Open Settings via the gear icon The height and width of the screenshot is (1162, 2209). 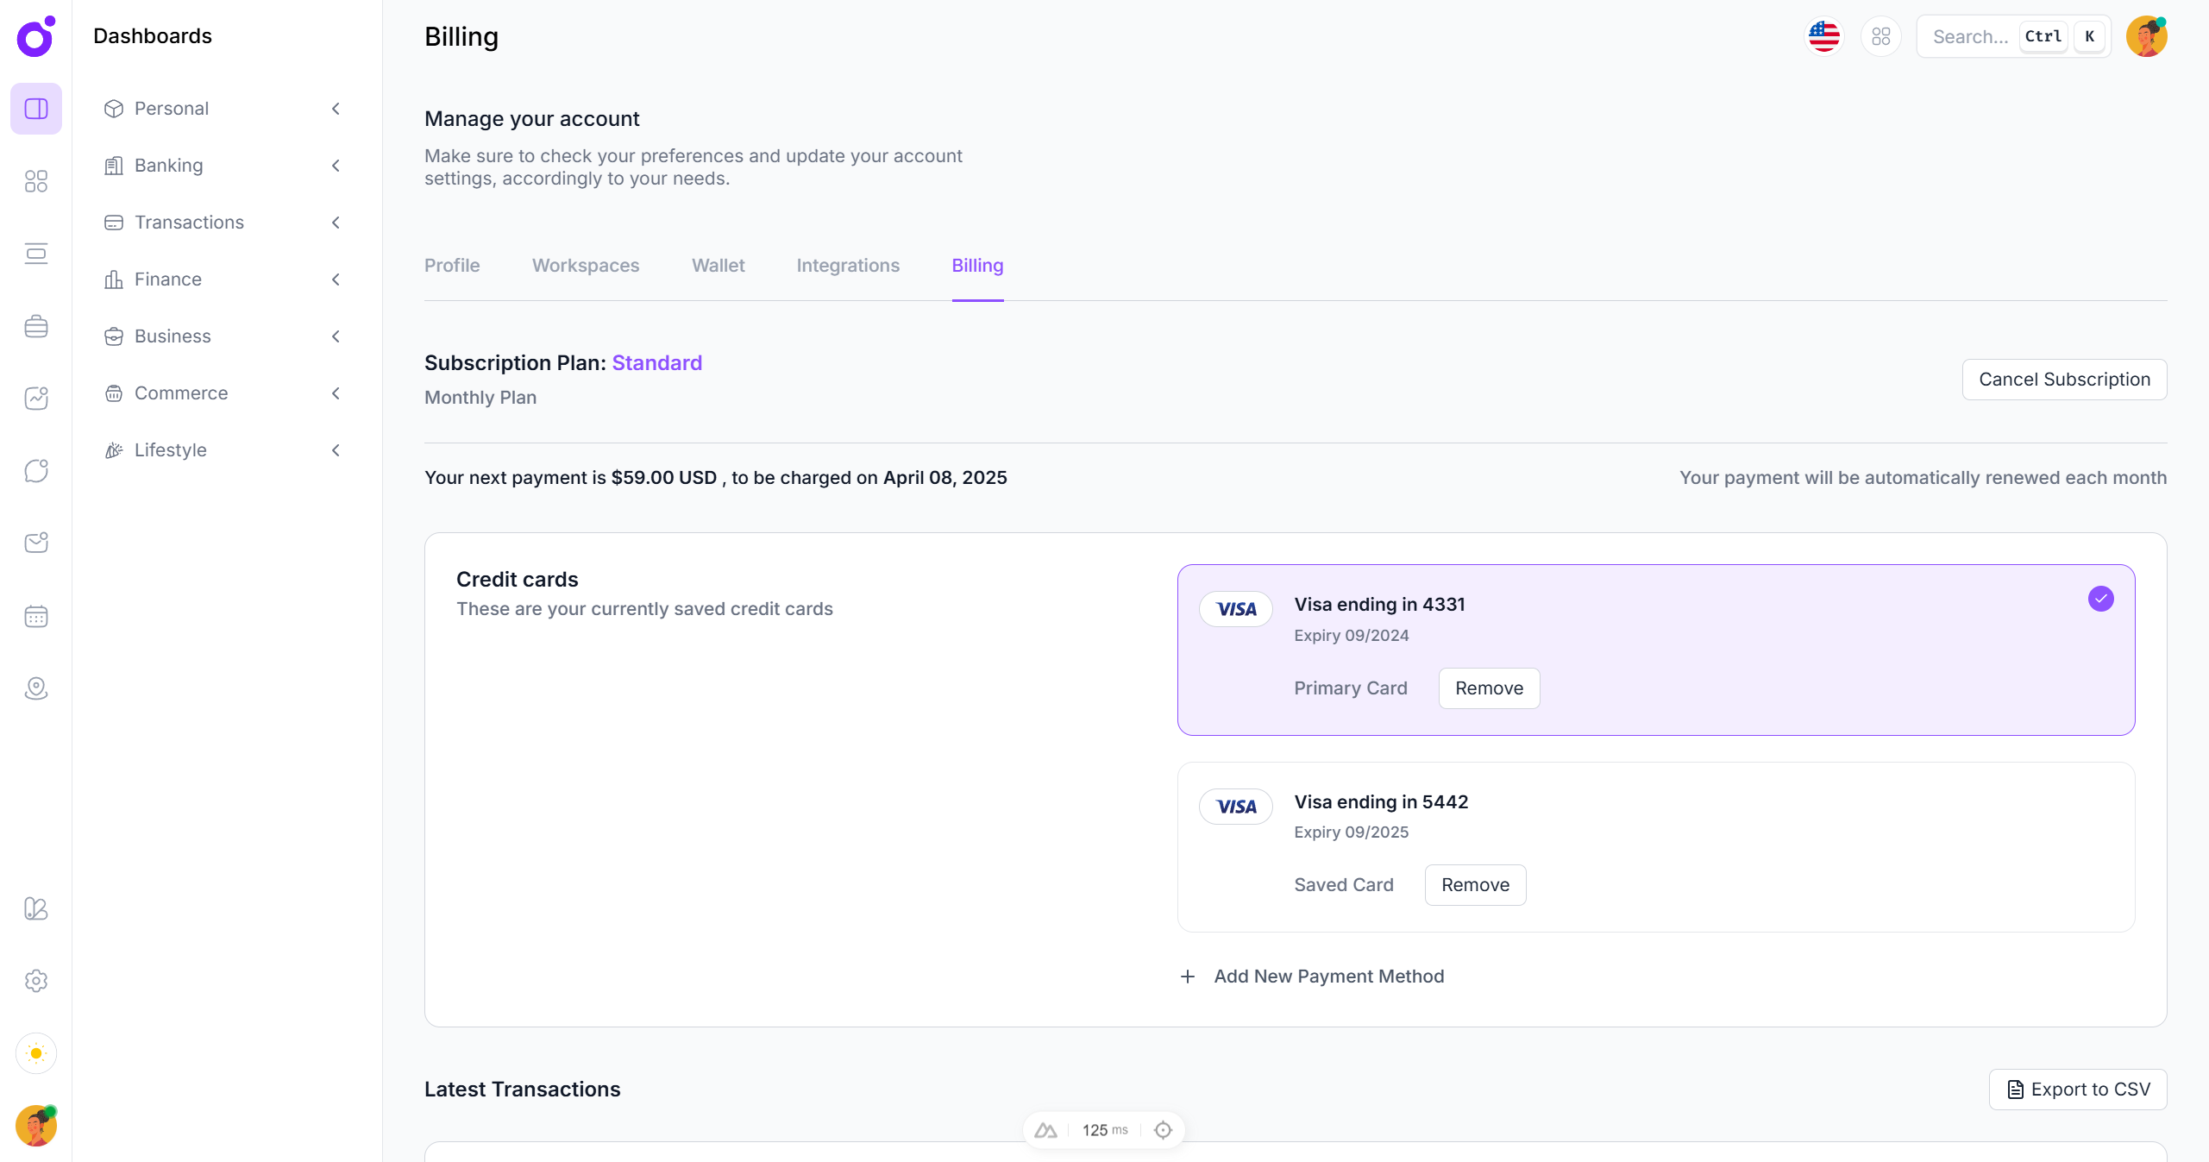point(36,981)
